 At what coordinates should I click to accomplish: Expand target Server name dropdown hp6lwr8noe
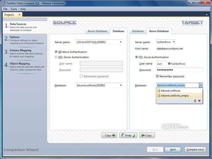pyautogui.click(x=174, y=42)
